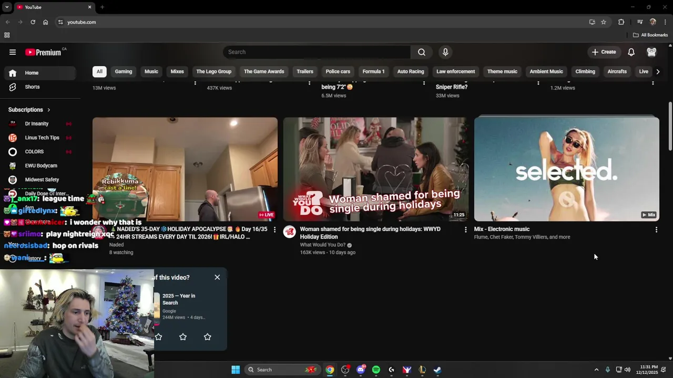Open the Chrome three-dot menu

click(665, 22)
